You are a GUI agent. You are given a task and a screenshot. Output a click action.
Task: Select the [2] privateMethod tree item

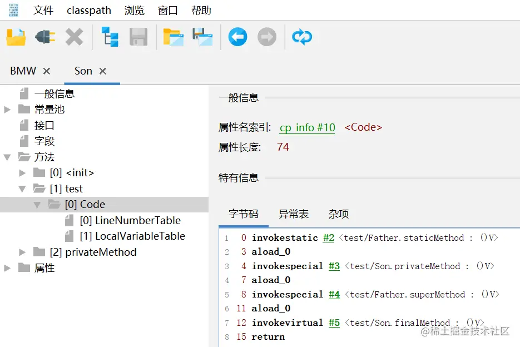point(93,252)
